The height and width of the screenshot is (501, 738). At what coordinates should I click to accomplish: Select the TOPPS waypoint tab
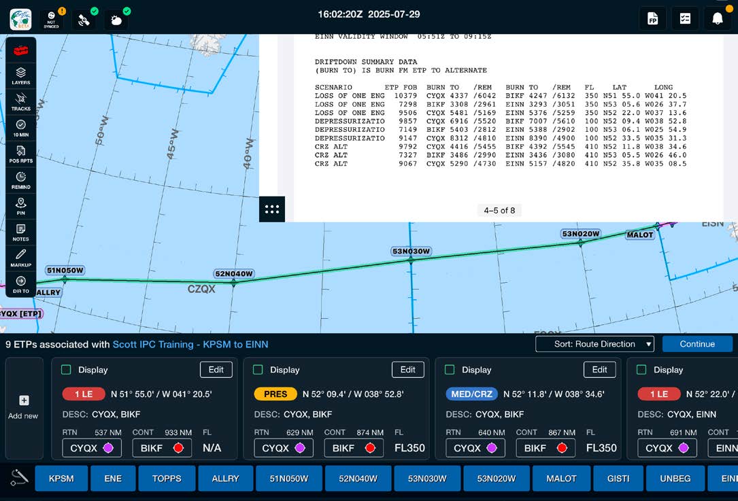167,479
